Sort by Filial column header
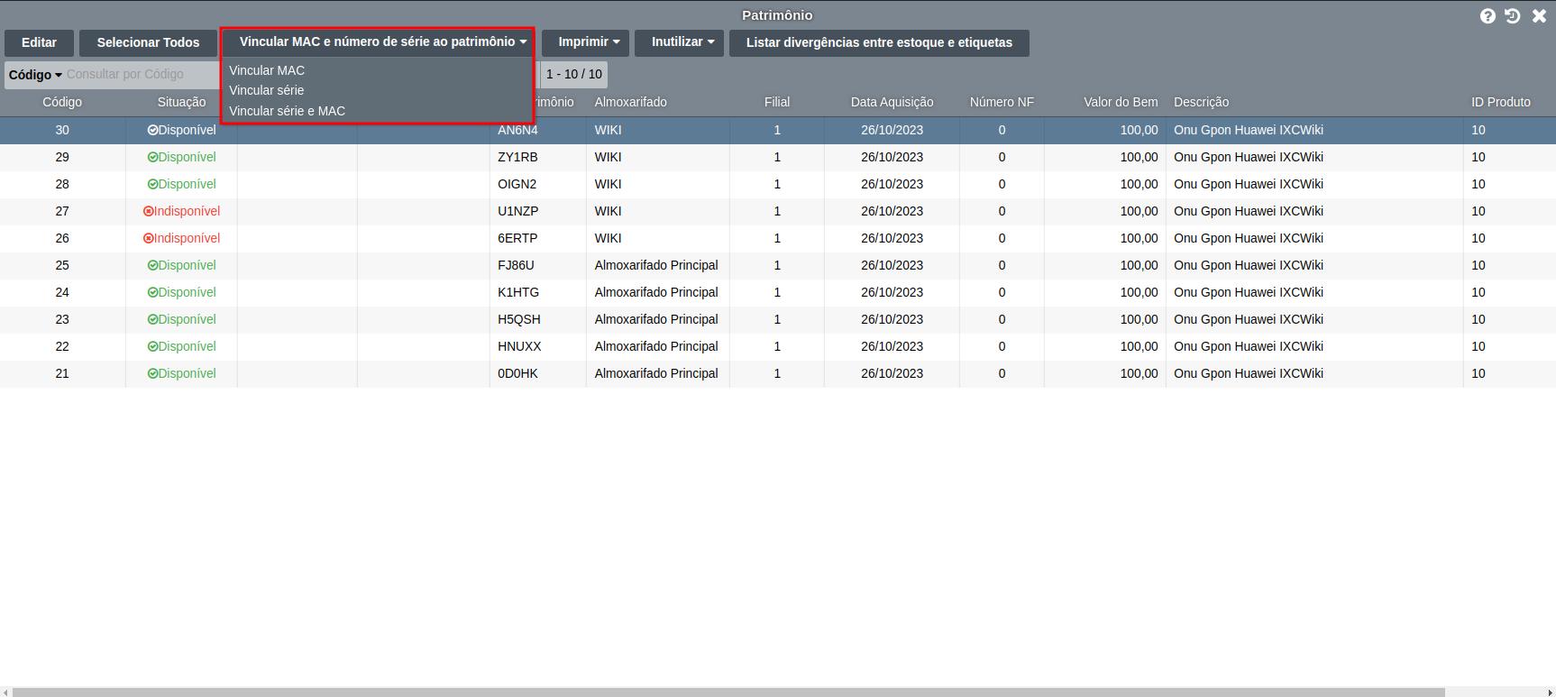1556x697 pixels. 777,102
